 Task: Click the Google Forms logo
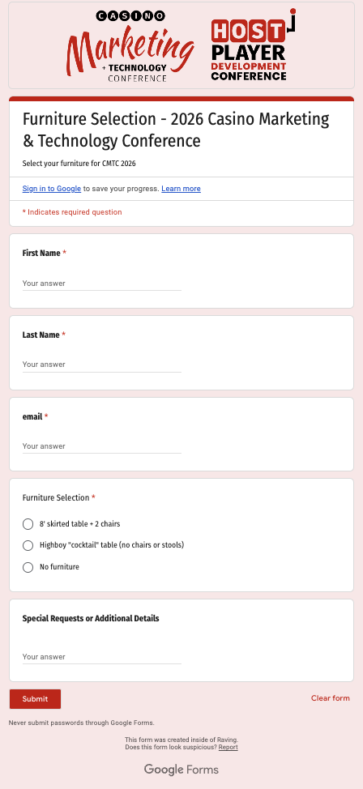coord(181,770)
